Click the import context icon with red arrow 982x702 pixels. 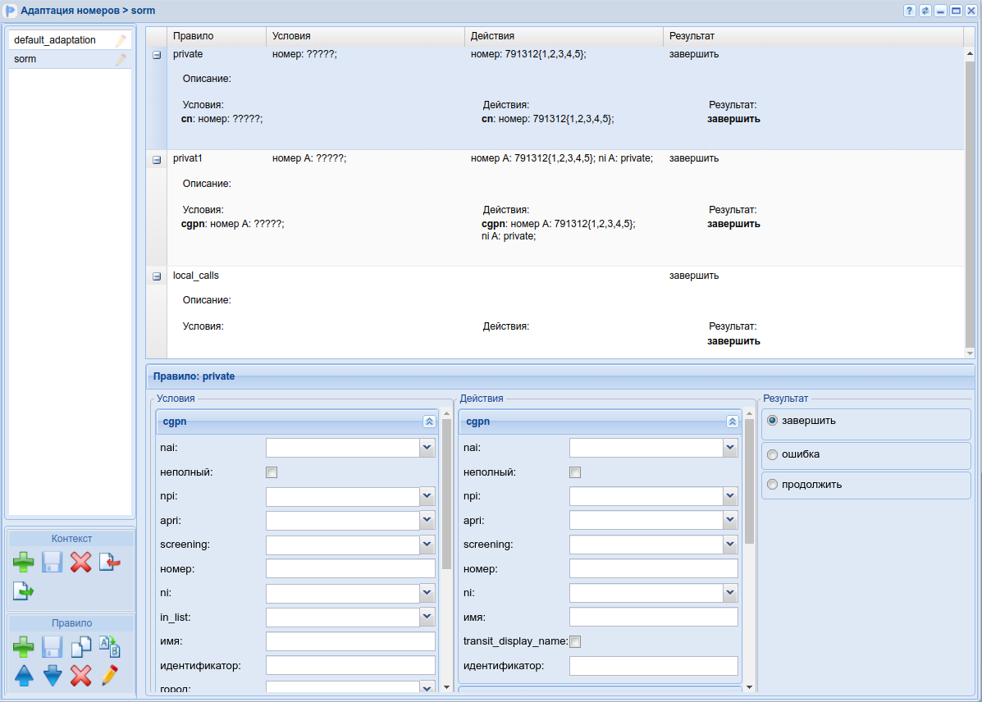click(x=110, y=562)
